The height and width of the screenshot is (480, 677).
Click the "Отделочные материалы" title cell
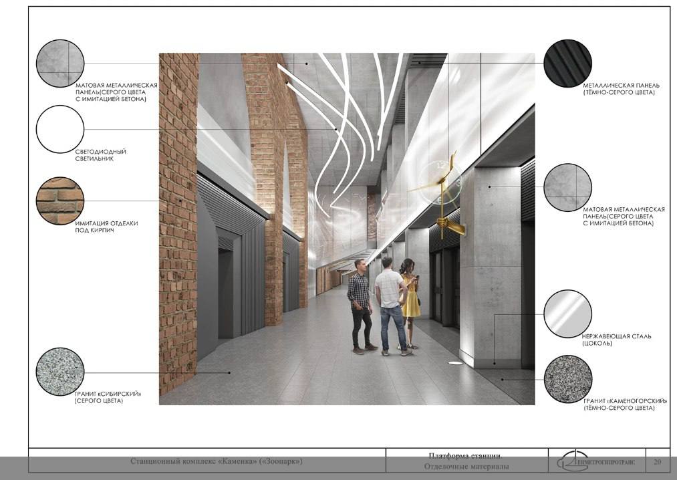[x=466, y=466]
